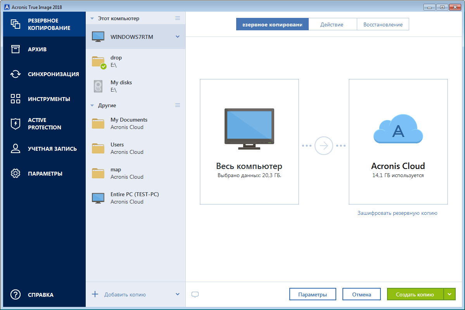465x310 pixels.
Task: Select the Users backup name
Action: pyautogui.click(x=117, y=145)
